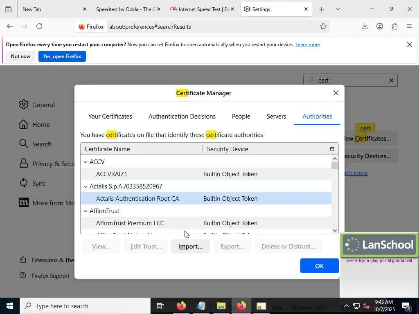419x314 pixels.
Task: Click the View Certificates button behind dialog
Action: click(371, 139)
